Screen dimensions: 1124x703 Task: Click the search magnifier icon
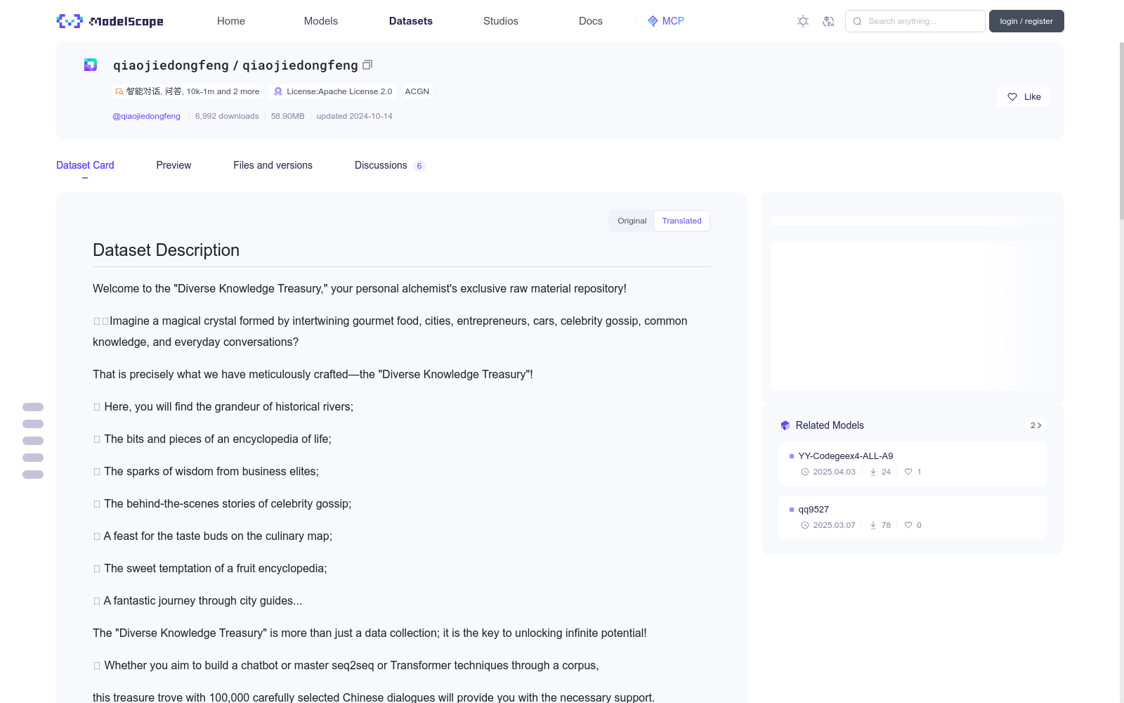click(857, 21)
